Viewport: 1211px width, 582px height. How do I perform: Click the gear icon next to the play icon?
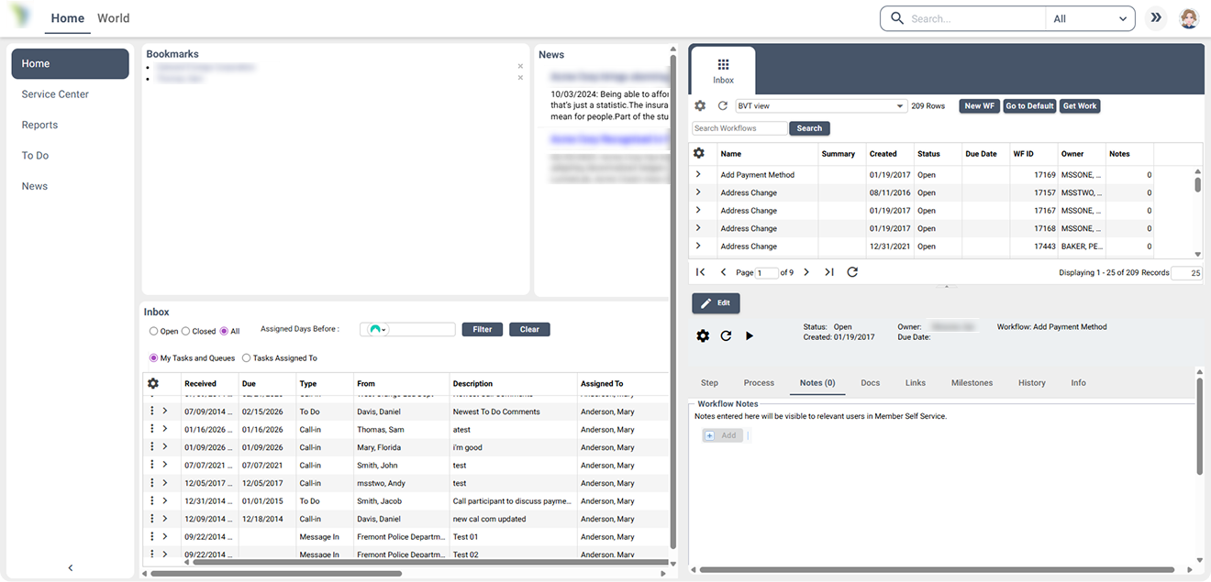703,336
